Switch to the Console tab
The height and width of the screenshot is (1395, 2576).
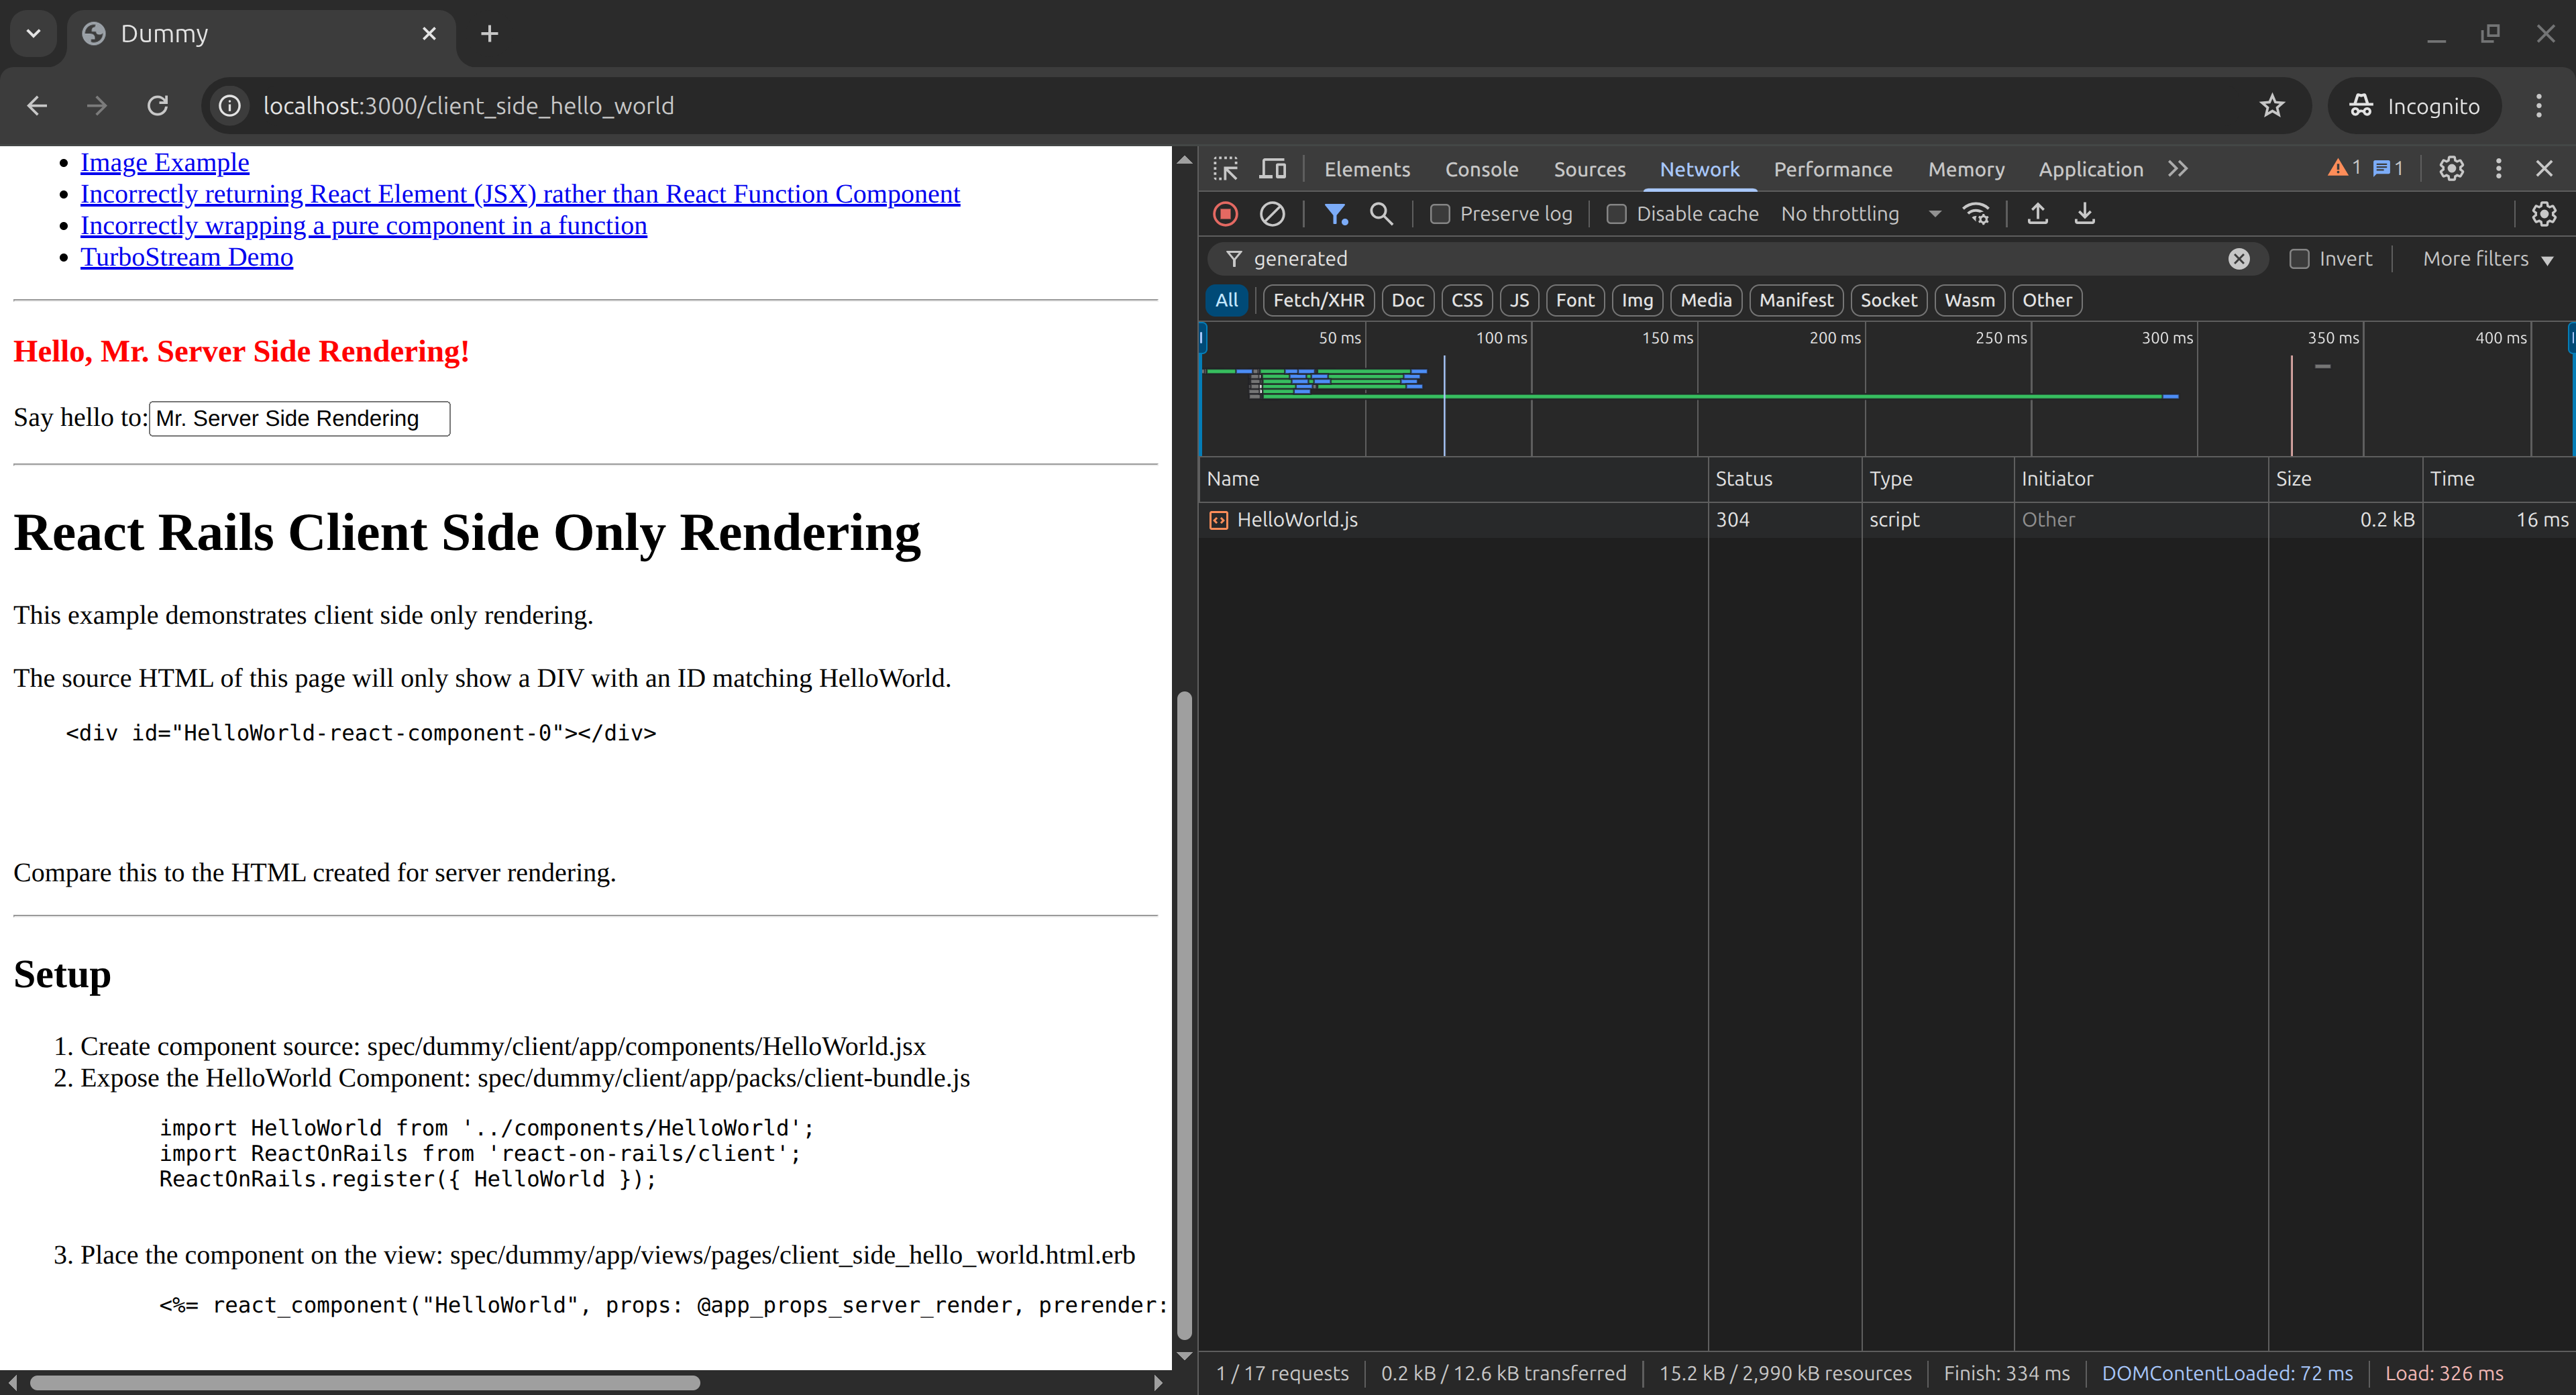(1481, 169)
